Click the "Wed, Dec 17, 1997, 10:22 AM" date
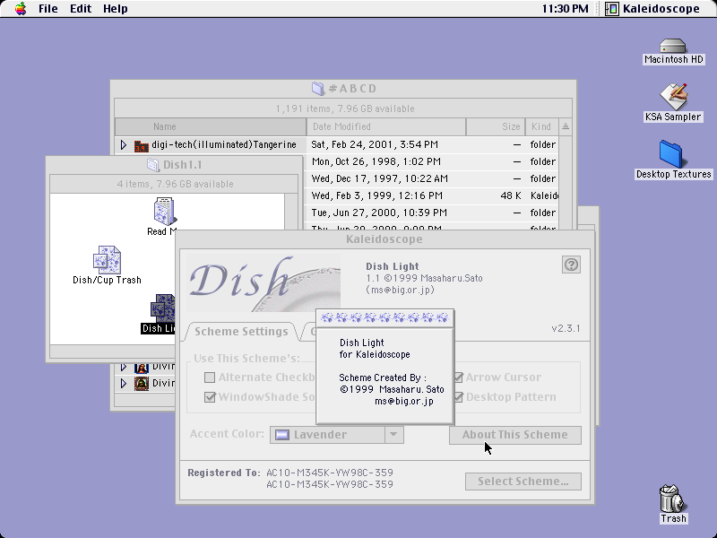Image resolution: width=717 pixels, height=538 pixels. point(379,178)
